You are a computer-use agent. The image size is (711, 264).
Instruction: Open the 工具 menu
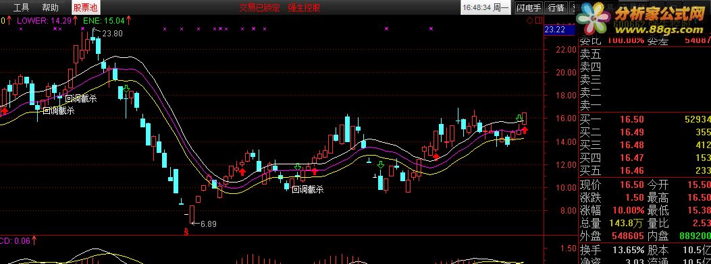point(21,7)
